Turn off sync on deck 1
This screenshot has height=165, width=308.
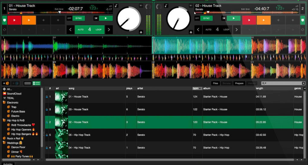point(69,18)
